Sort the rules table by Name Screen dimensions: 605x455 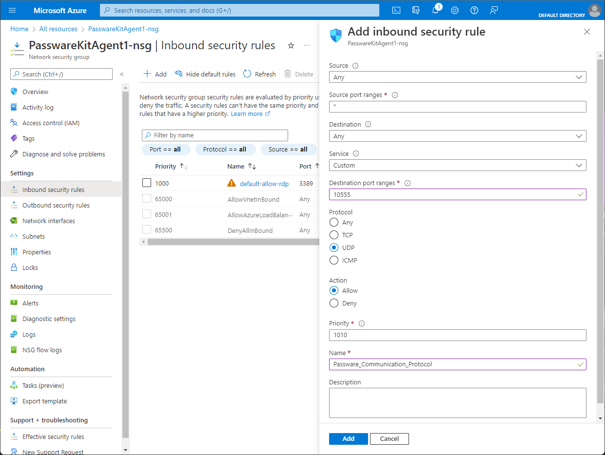point(242,167)
